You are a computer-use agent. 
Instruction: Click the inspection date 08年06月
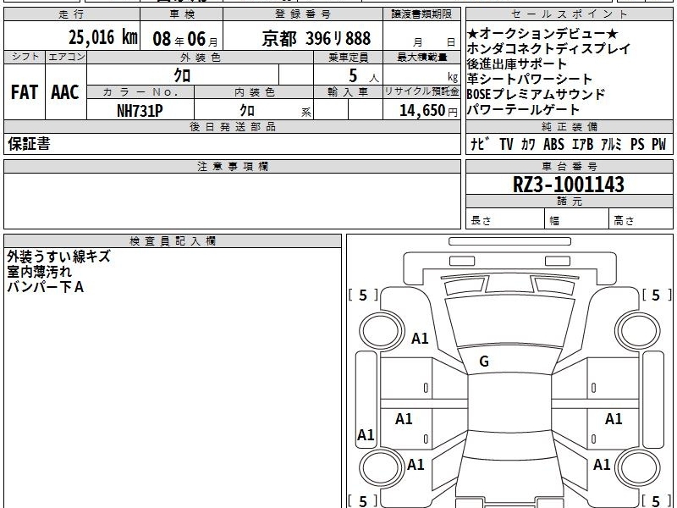pos(185,39)
